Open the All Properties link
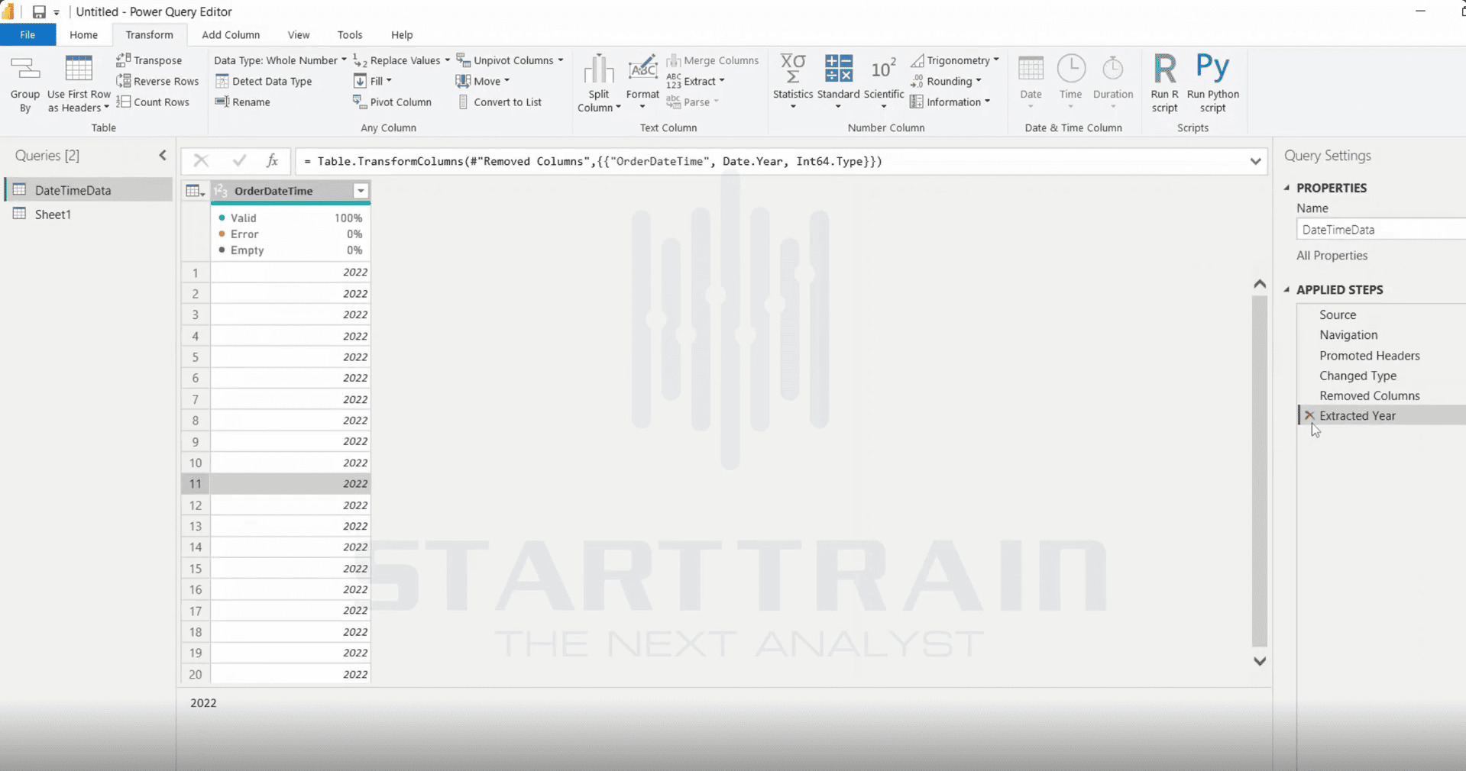 [1332, 256]
